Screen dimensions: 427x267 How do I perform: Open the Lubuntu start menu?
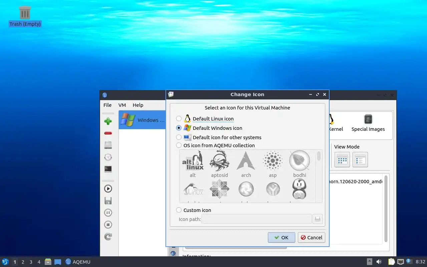point(5,262)
